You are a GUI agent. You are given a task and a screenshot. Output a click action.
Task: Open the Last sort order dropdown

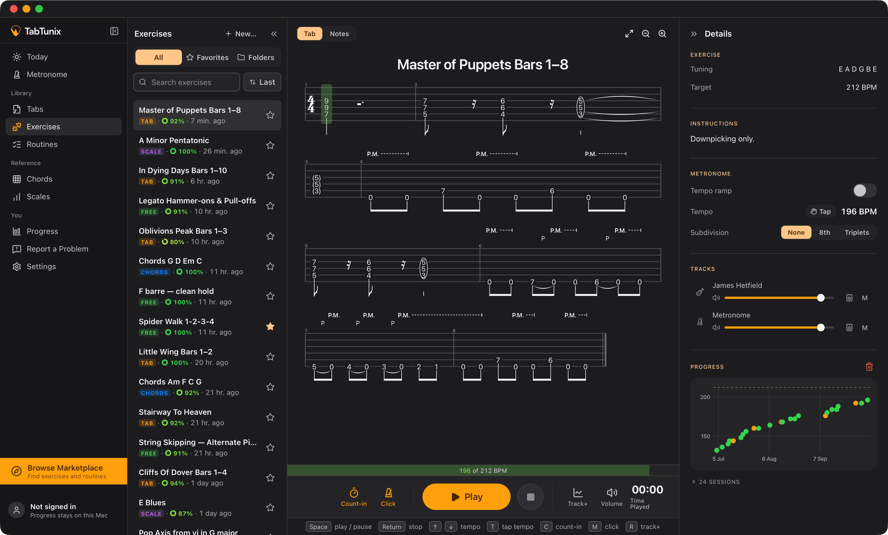tap(262, 82)
